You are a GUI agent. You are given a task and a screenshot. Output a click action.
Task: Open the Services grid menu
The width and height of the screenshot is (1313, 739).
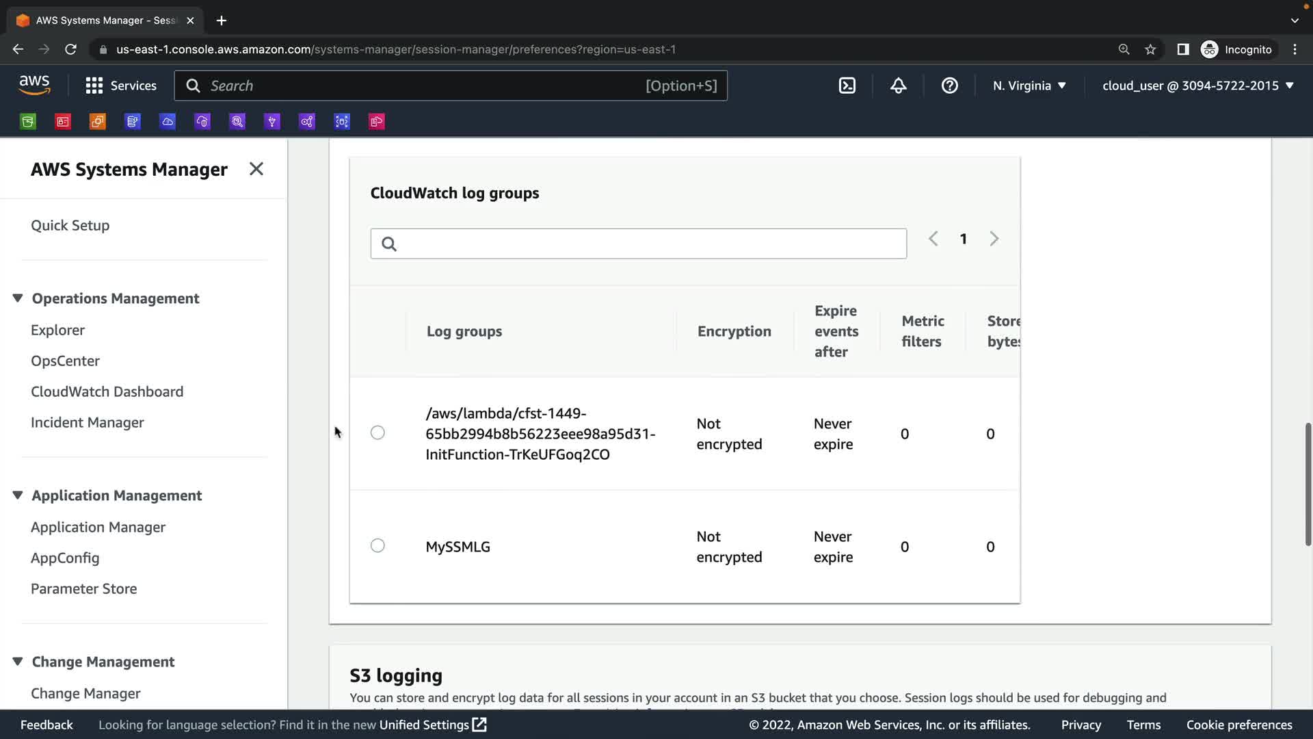tap(121, 86)
